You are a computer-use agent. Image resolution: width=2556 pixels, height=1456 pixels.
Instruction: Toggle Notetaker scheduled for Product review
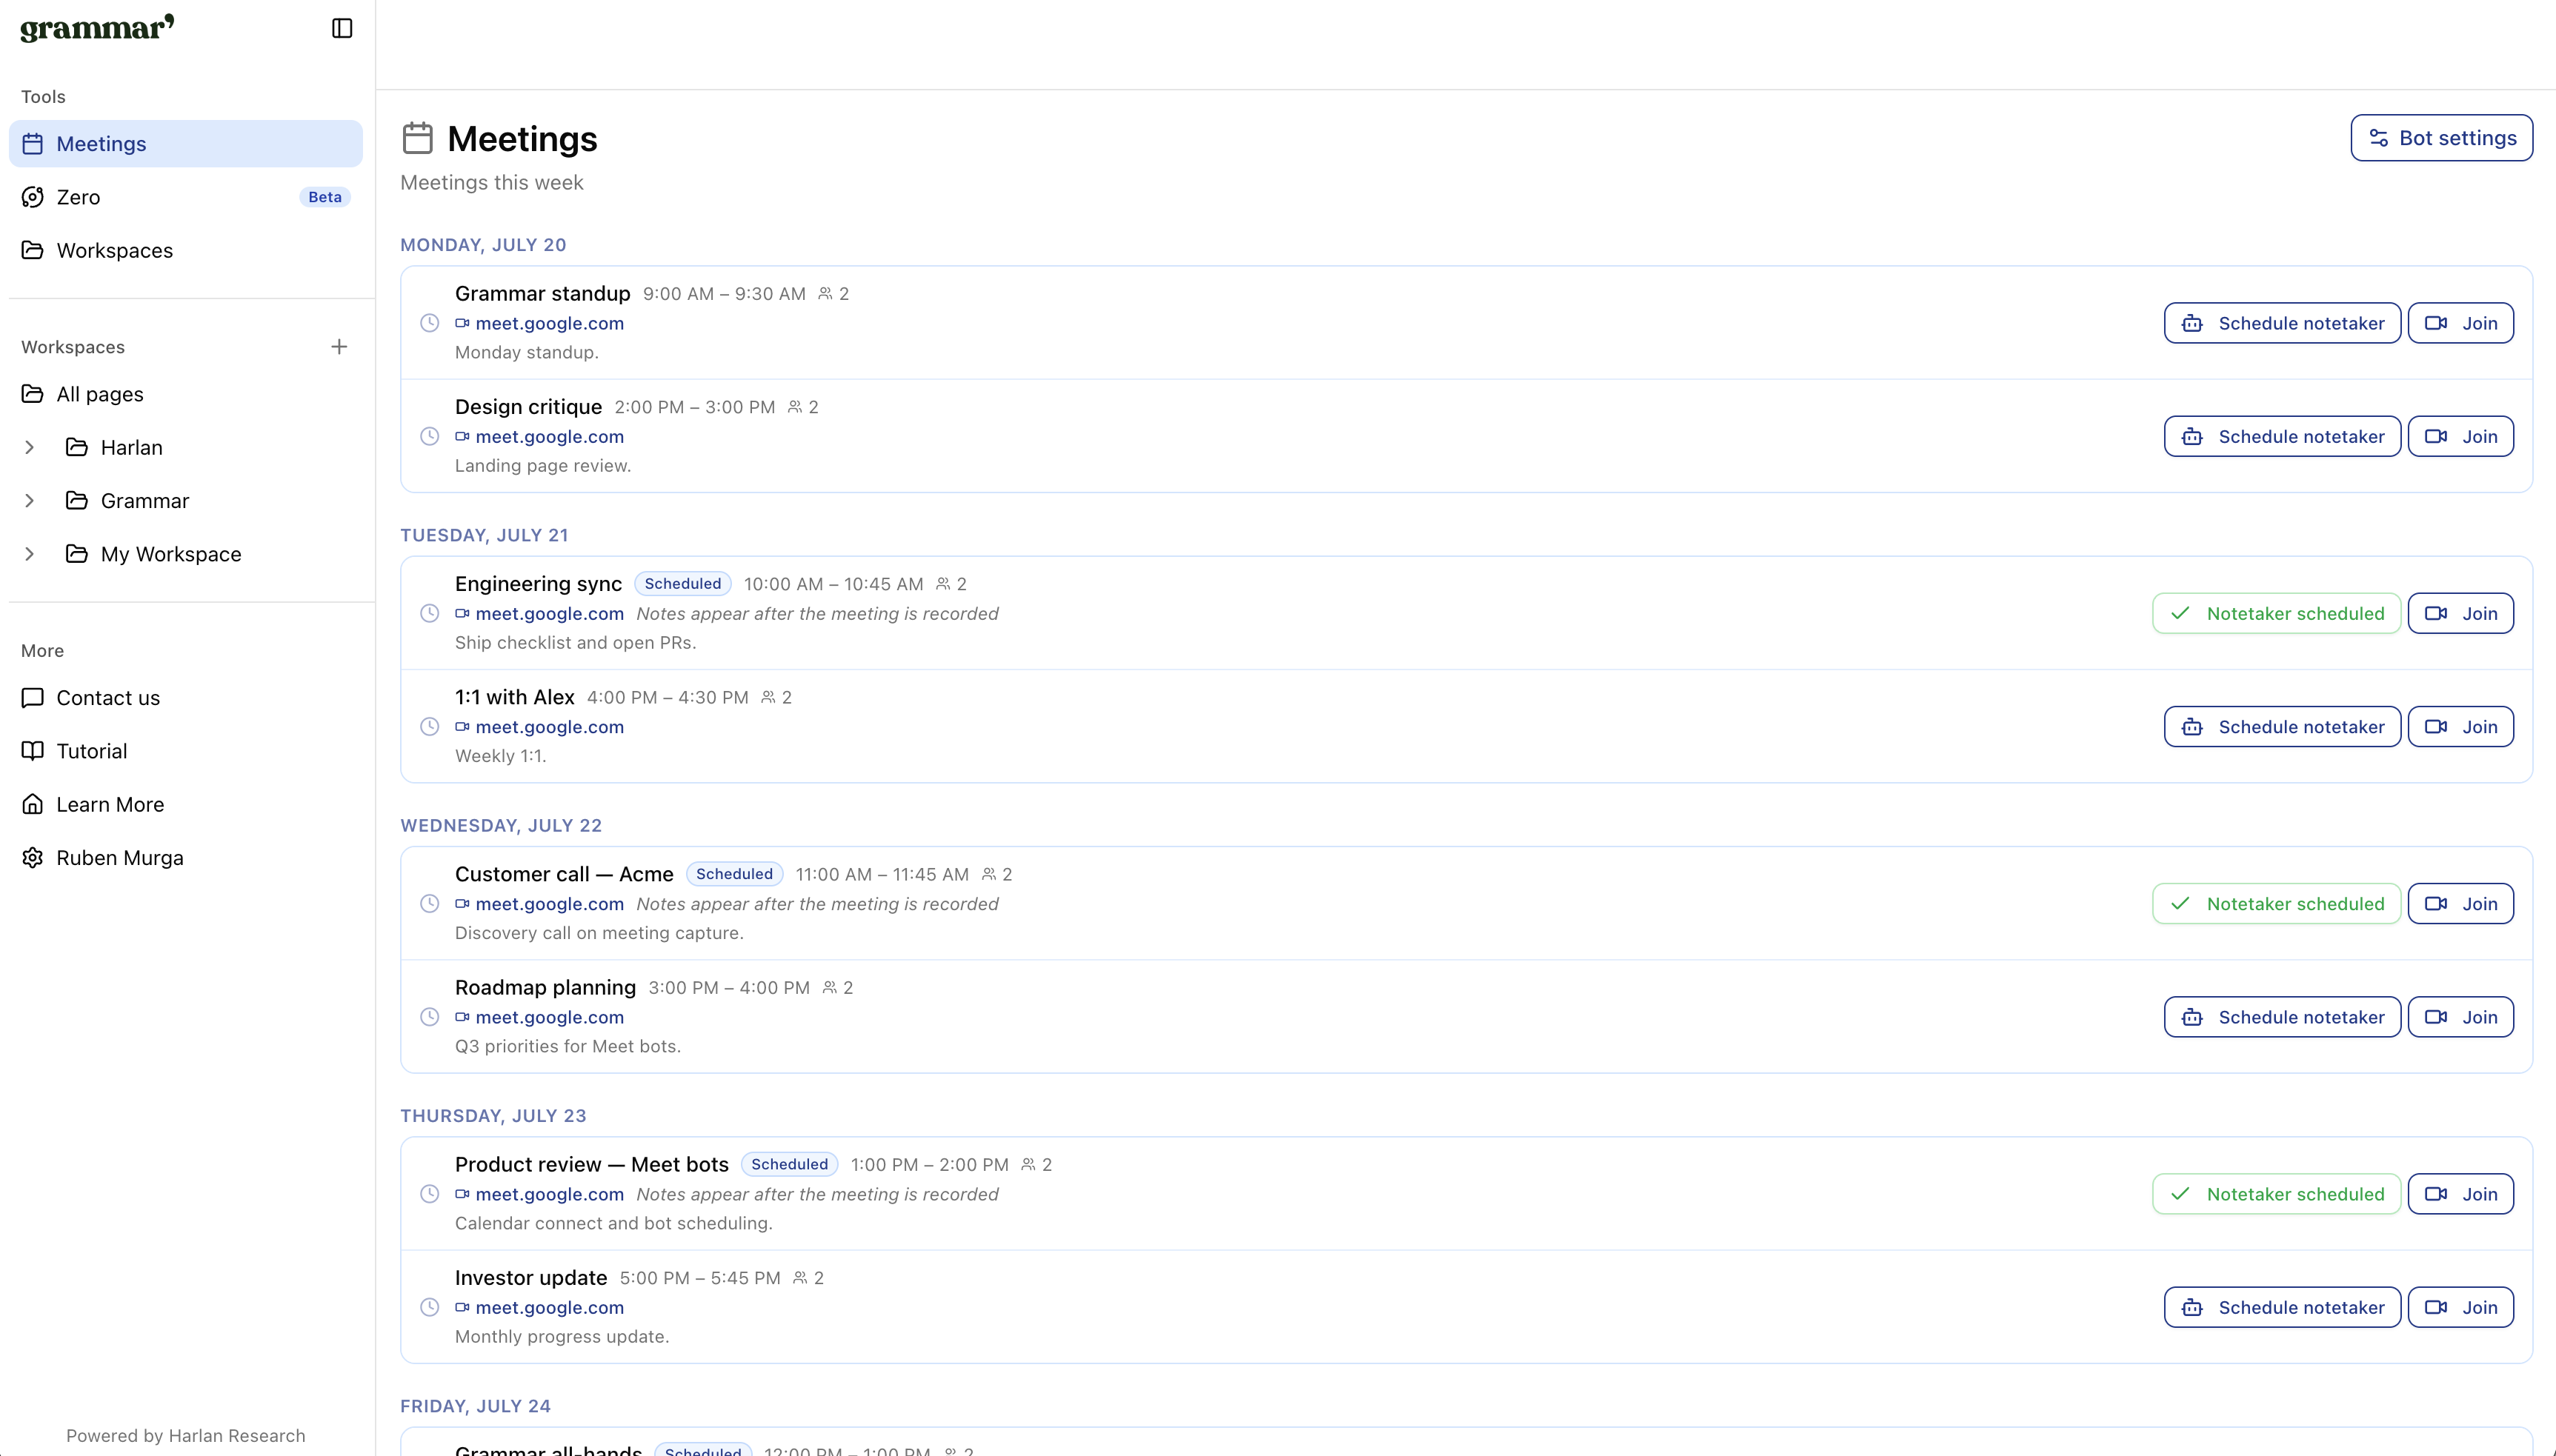pos(2276,1194)
